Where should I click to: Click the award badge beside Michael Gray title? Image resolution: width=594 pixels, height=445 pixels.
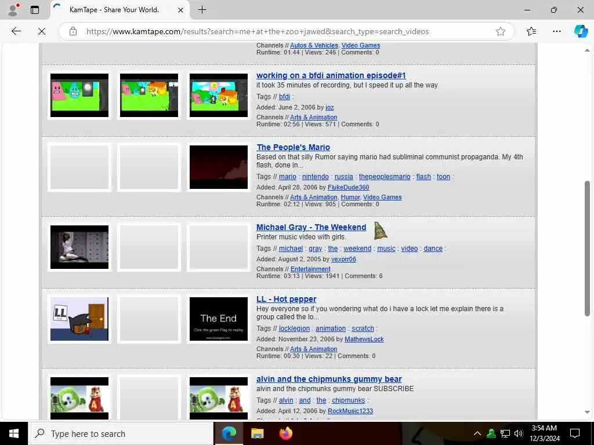381,231
